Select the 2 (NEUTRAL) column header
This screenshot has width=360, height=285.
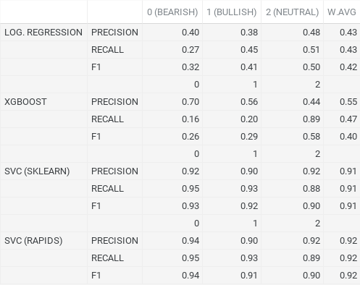(292, 12)
